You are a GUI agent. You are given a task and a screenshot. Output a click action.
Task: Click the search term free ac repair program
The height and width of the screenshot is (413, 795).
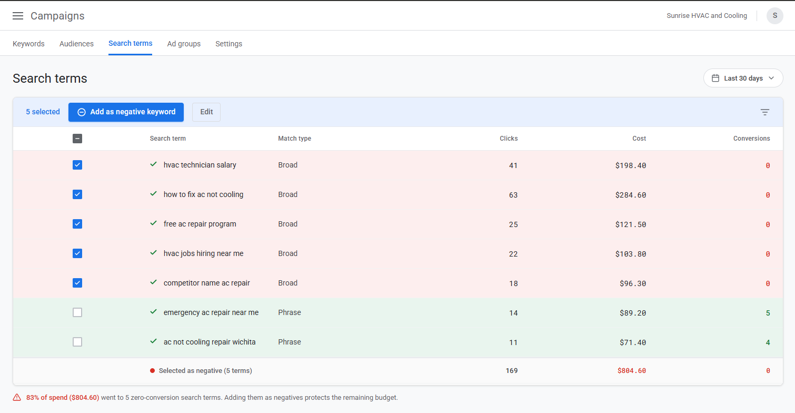[200, 224]
